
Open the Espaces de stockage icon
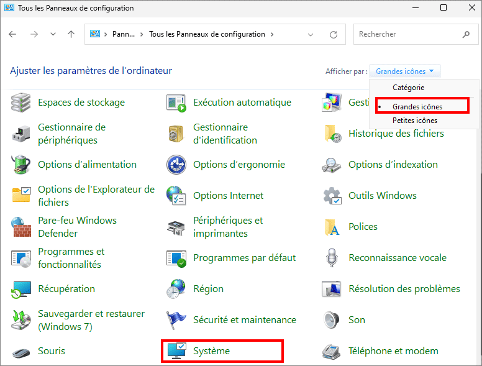(21, 103)
